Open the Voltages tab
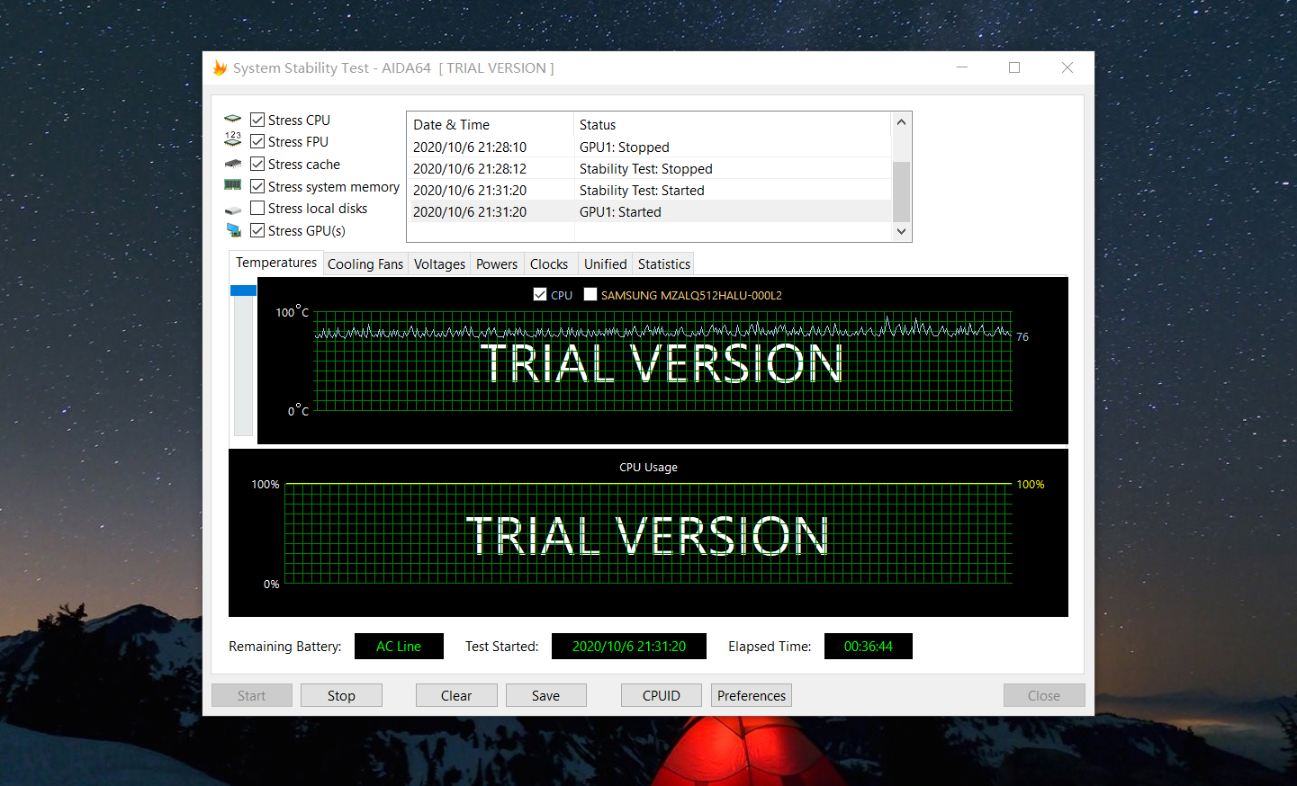The image size is (1297, 786). click(439, 264)
